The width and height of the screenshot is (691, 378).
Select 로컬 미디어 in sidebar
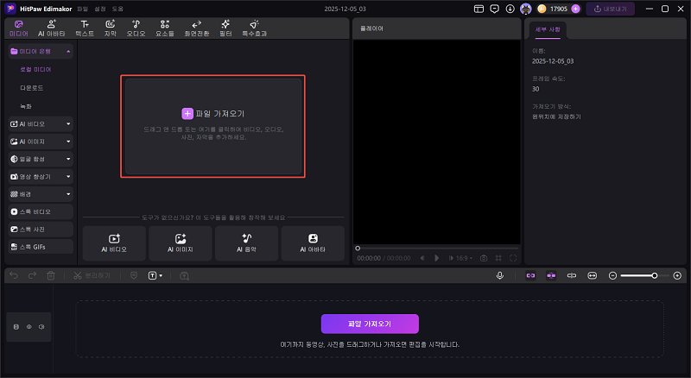(35, 70)
